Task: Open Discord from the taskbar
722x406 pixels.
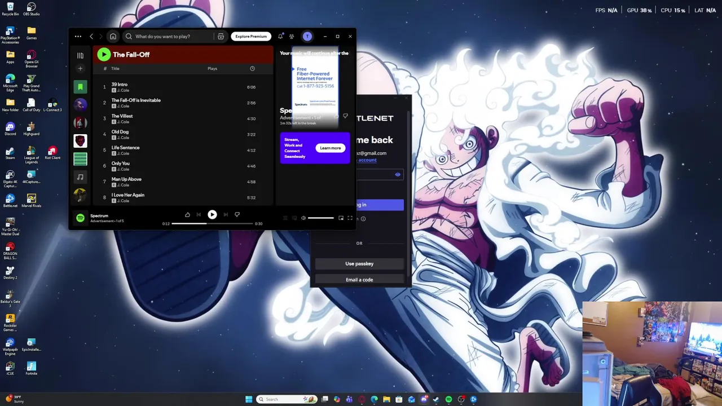Action: (x=424, y=399)
